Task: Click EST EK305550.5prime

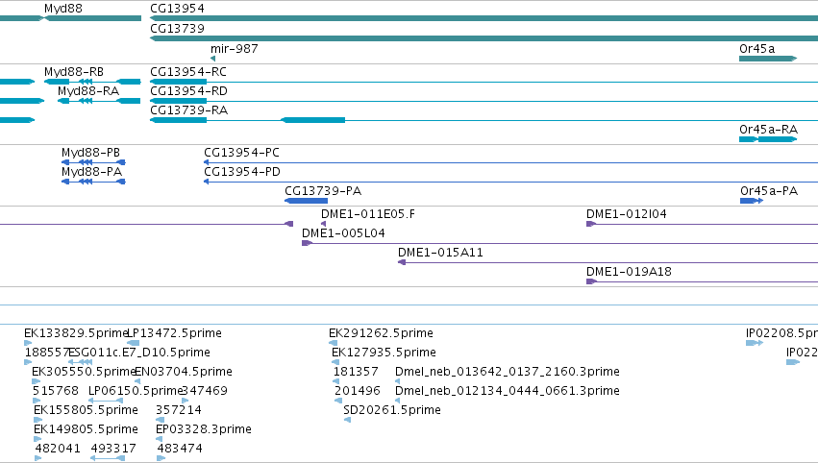Action: pos(84,372)
